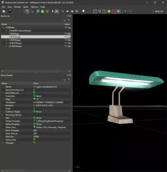Expand the 25 BSTriShape row

6,46
